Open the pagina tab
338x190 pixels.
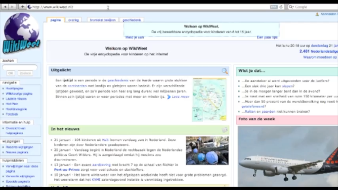pos(55,20)
